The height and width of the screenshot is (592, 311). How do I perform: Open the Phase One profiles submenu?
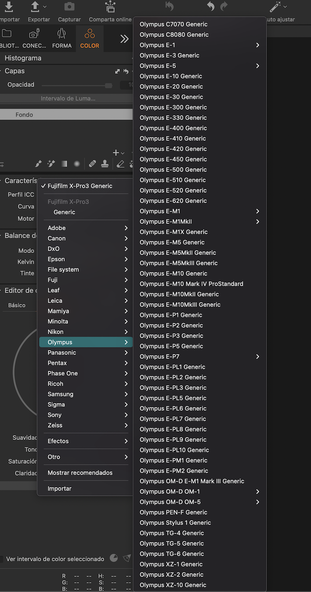click(x=85, y=373)
